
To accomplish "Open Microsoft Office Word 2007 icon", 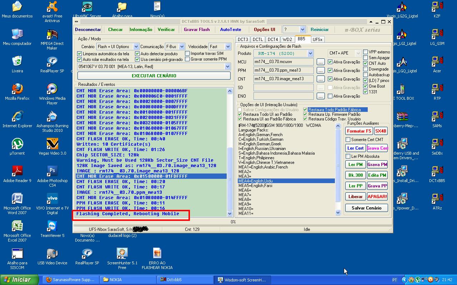I will pyautogui.click(x=17, y=204).
